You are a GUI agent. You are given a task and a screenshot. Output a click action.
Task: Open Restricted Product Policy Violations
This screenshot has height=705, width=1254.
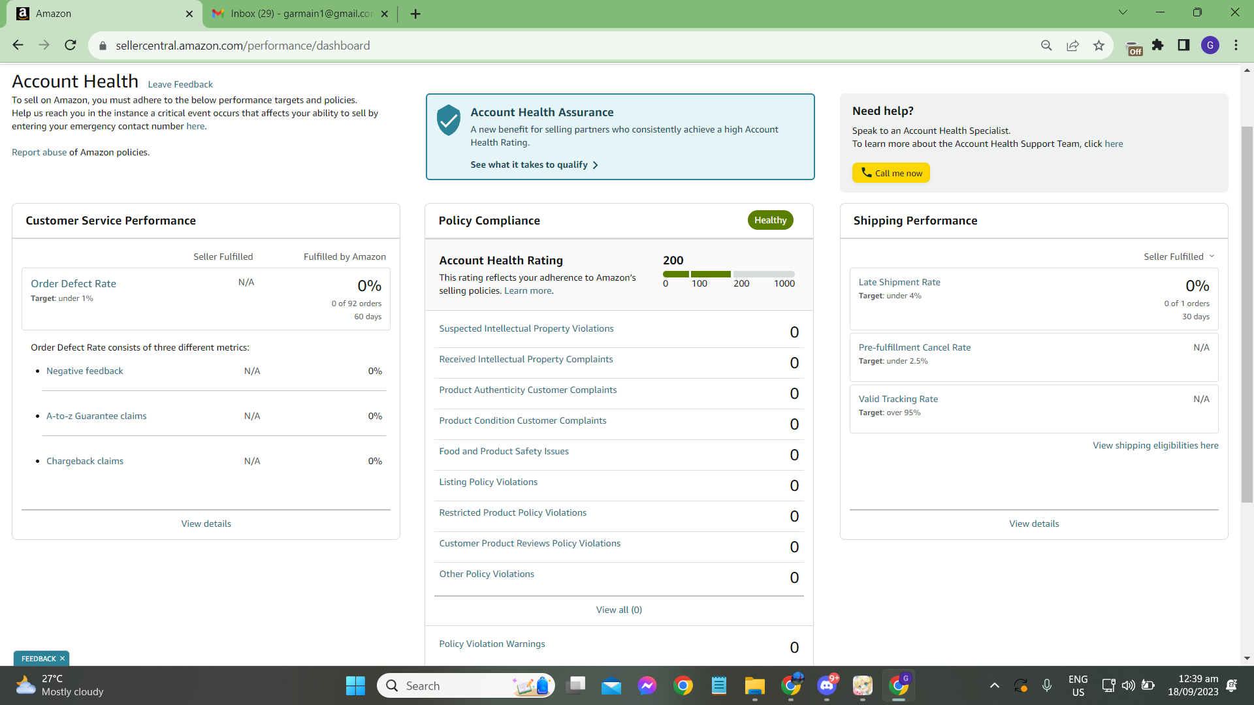point(513,512)
